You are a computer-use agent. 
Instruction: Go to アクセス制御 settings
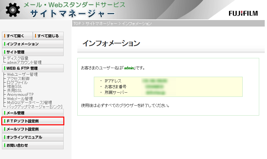(18, 79)
